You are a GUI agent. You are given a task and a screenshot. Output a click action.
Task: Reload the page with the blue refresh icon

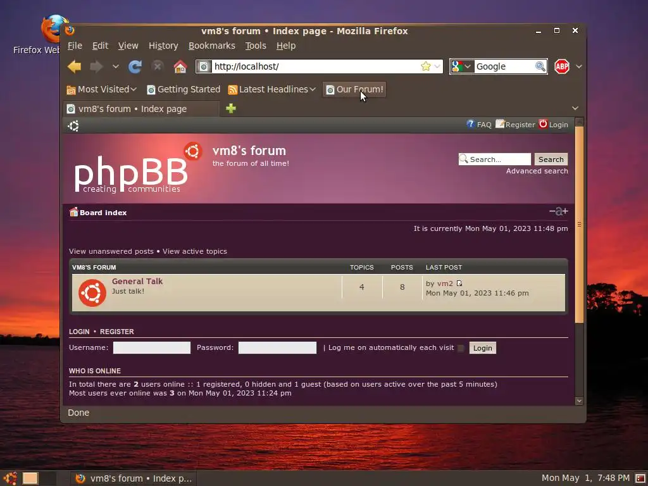135,66
